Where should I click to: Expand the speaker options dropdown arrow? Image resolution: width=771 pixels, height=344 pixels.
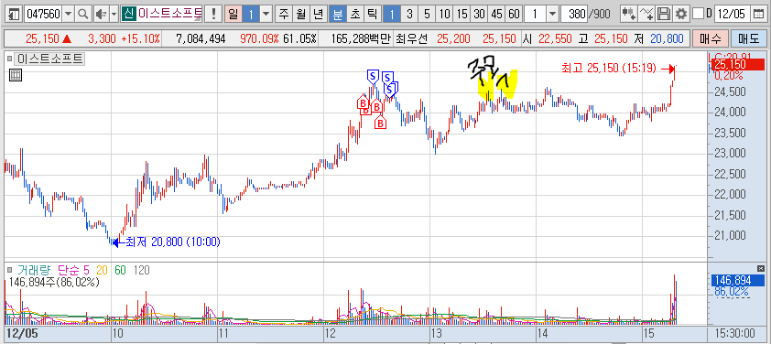(114, 14)
